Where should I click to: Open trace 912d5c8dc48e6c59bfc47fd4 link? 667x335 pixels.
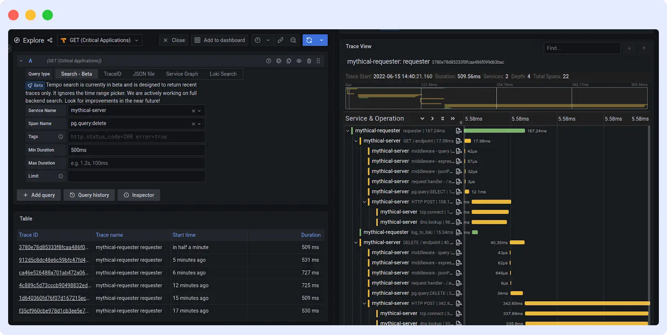pos(54,260)
